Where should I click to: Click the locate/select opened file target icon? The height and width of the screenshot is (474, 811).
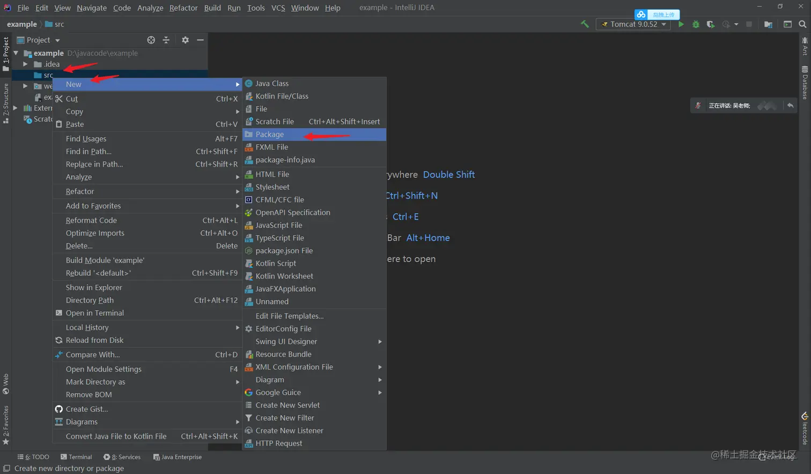tap(151, 40)
